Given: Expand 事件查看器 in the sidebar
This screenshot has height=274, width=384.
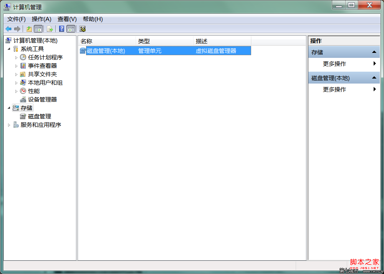Looking at the screenshot, I should 16,66.
